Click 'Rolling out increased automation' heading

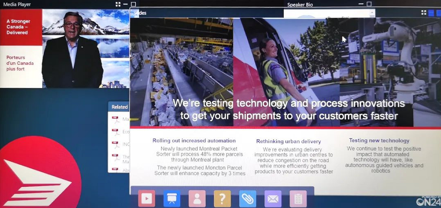click(194, 141)
